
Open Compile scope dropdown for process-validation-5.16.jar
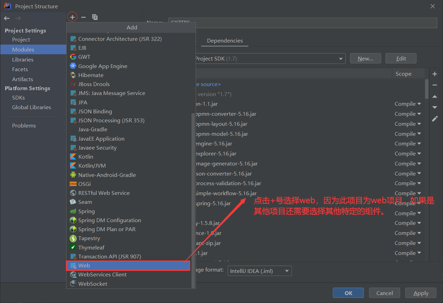pyautogui.click(x=408, y=183)
